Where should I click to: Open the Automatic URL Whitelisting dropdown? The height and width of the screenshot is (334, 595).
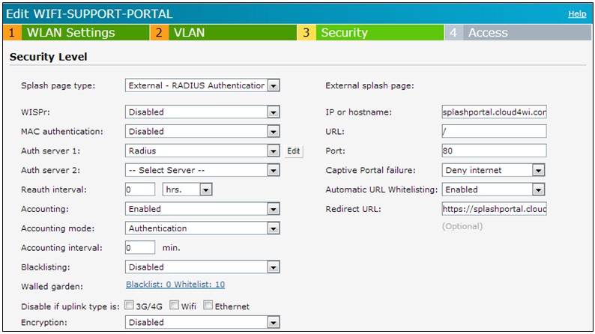[493, 189]
